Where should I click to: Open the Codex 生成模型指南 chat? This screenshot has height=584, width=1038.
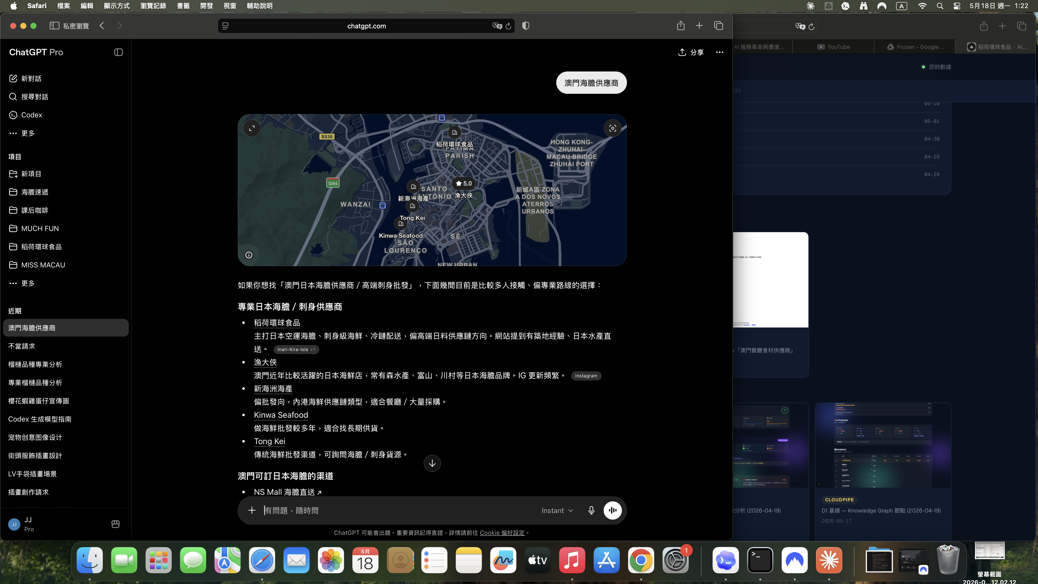[66, 419]
